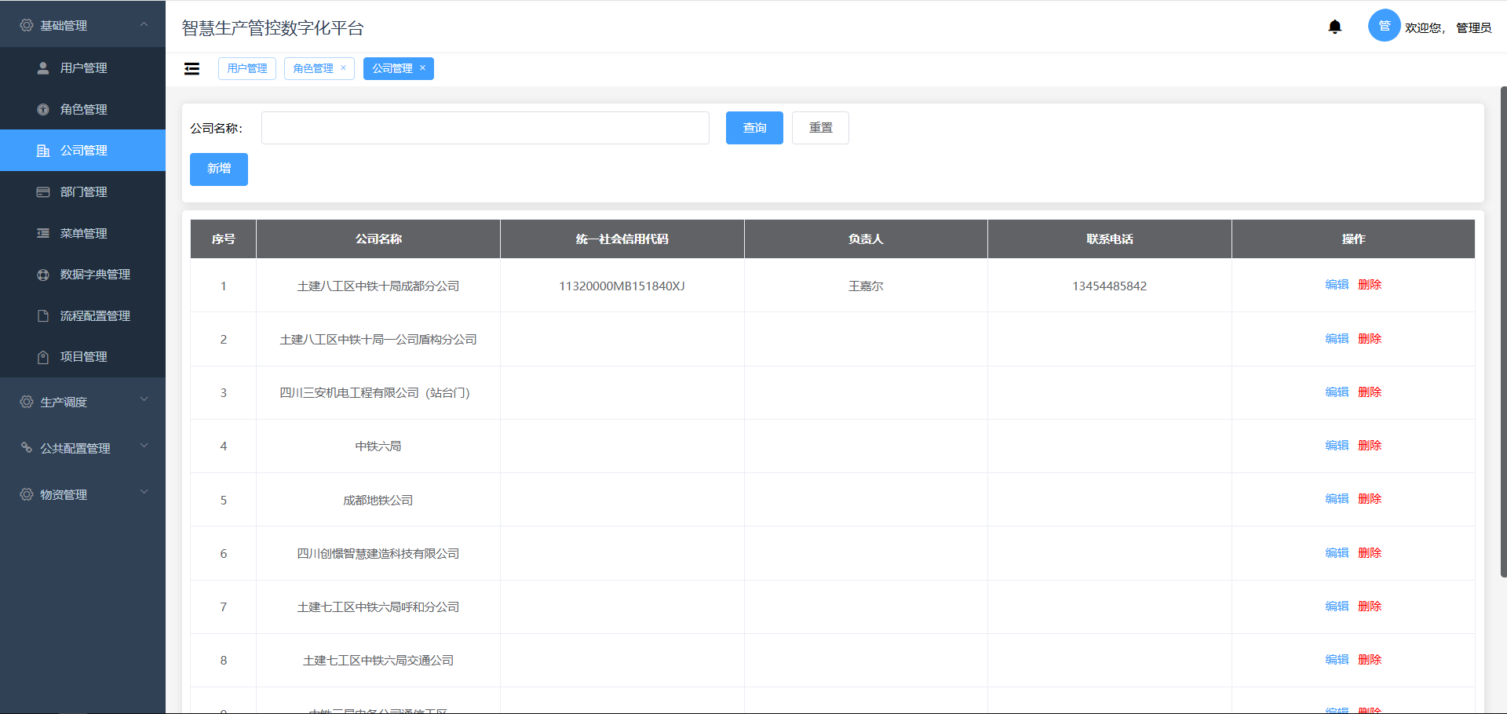
Task: Click the vertical page scrollbar
Action: pyautogui.click(x=1503, y=331)
